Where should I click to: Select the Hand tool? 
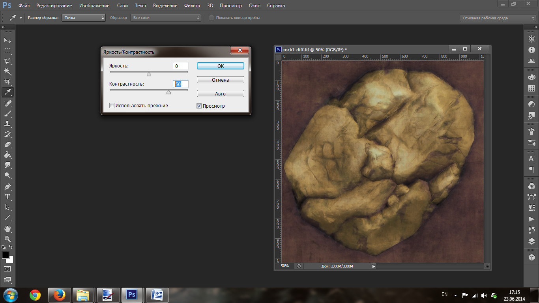(x=7, y=229)
